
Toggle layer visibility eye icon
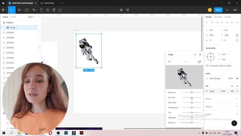(x=237, y=79)
